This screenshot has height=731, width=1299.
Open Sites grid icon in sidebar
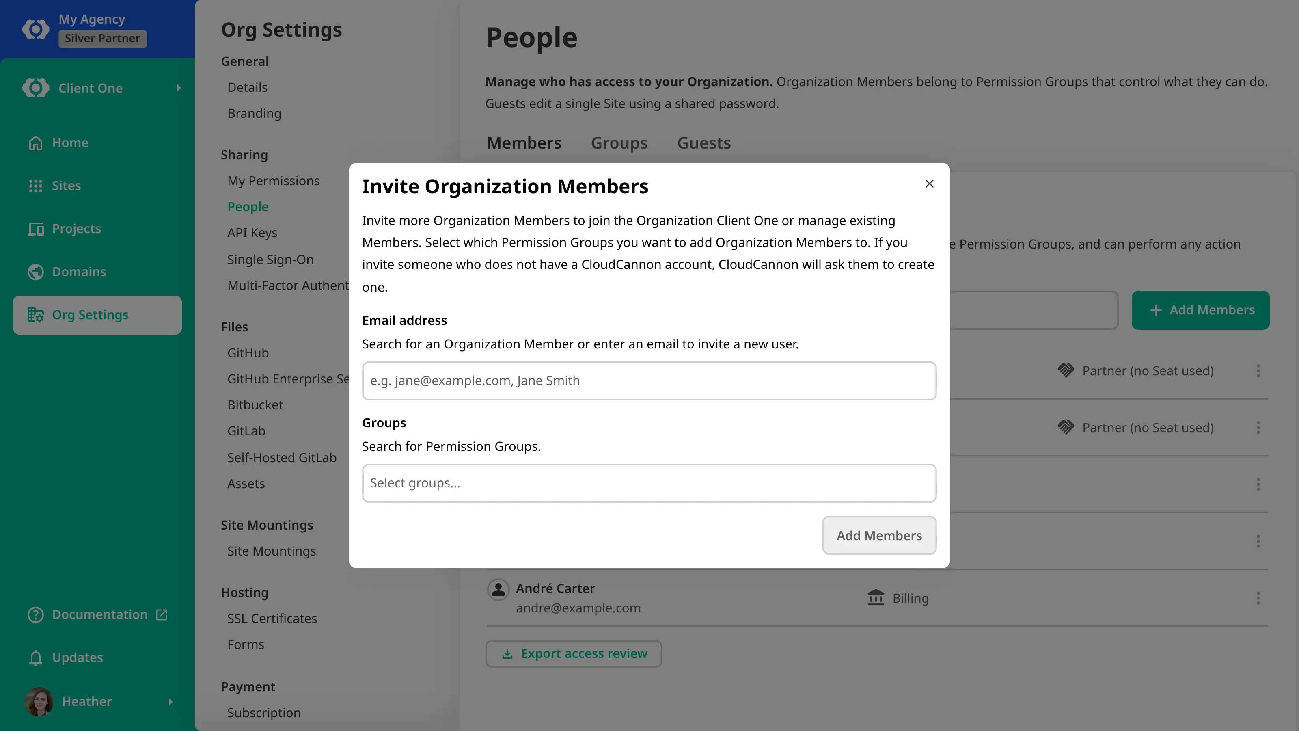[x=35, y=186]
